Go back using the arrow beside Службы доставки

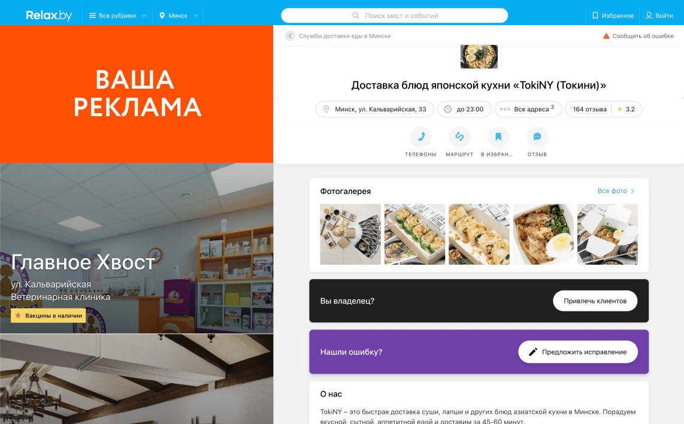click(290, 36)
